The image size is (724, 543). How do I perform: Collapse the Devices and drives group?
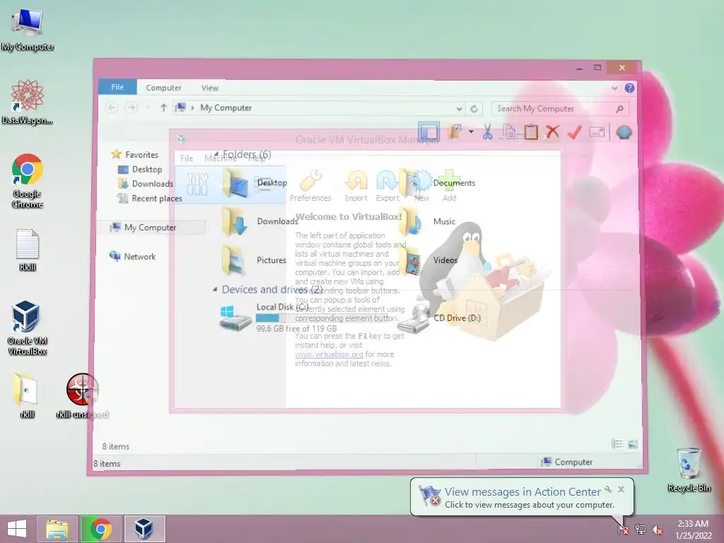[215, 289]
